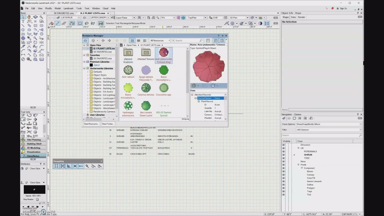
Task: Click the Resource Manager search magnifier icon
Action: point(201,40)
